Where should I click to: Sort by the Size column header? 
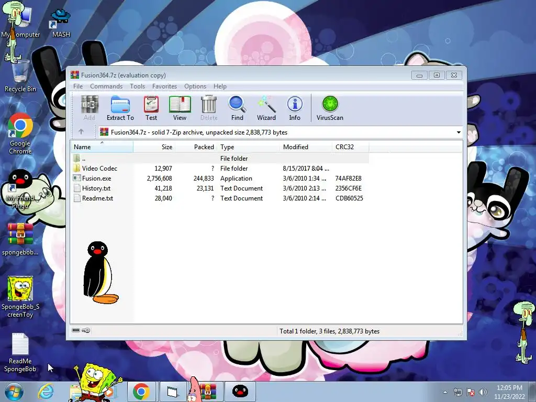(154, 147)
